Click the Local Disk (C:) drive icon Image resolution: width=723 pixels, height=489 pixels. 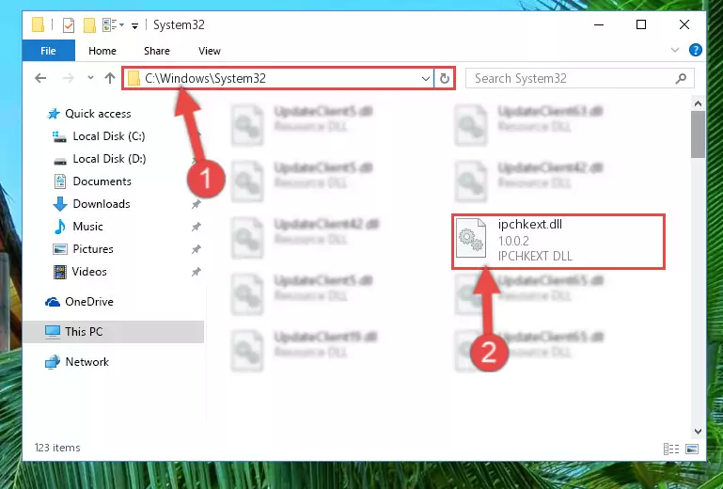[59, 136]
